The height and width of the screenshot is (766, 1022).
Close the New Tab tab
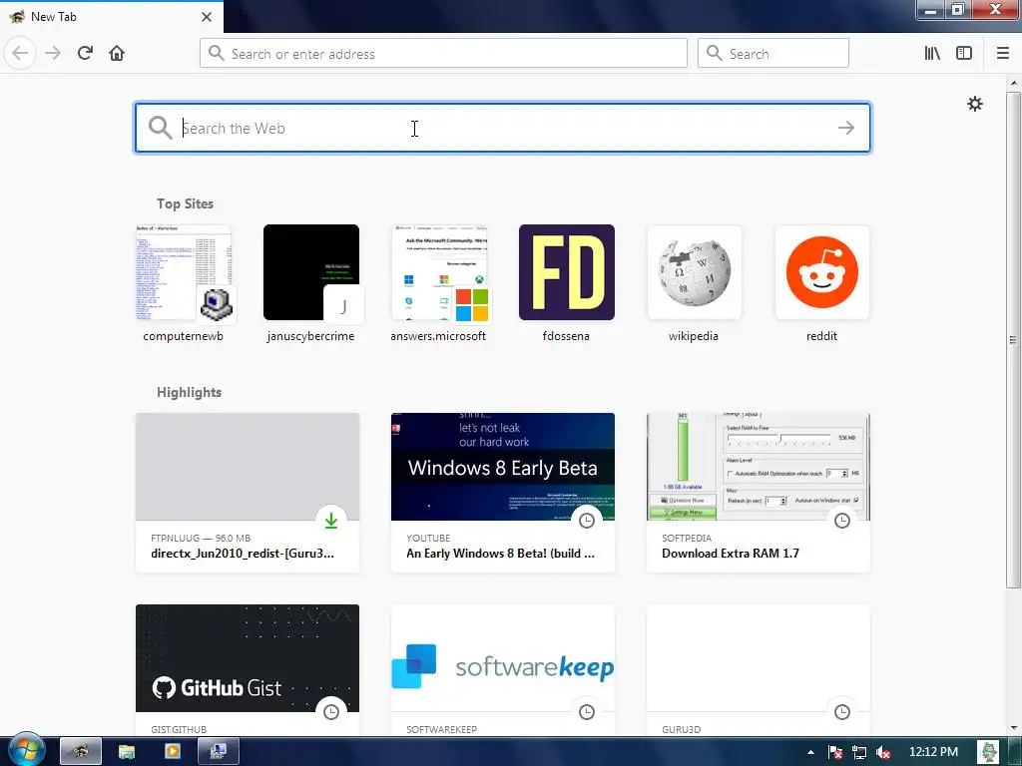pos(207,17)
